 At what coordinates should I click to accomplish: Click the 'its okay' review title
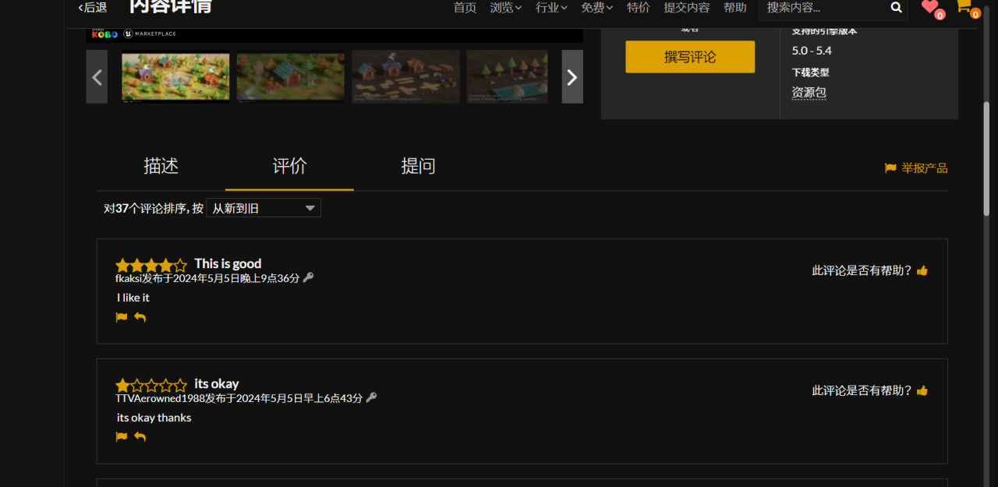(x=217, y=383)
